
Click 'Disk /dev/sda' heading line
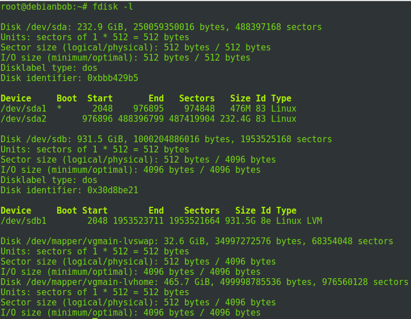[x=161, y=27]
